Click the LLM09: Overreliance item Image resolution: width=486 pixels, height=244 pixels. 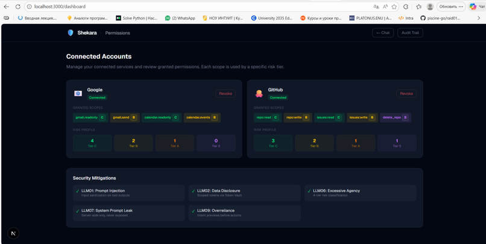click(245, 213)
